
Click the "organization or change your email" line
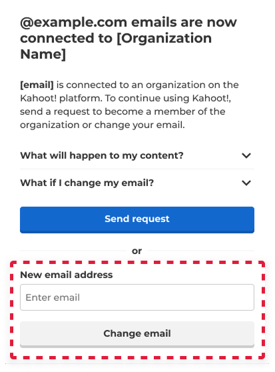click(x=103, y=125)
